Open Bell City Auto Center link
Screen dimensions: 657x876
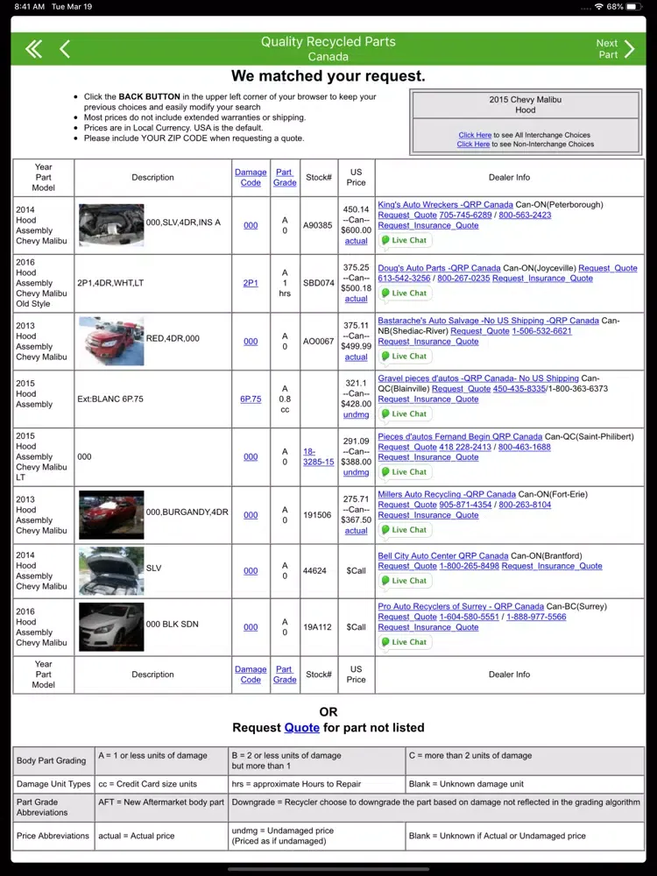[443, 555]
